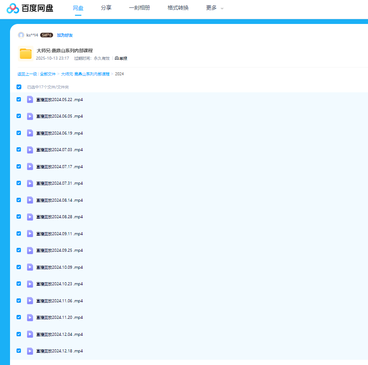The image size is (368, 365).
Task: Uncheck the 直播回放2024.10.23 .mp4 checkbox
Action: click(19, 284)
